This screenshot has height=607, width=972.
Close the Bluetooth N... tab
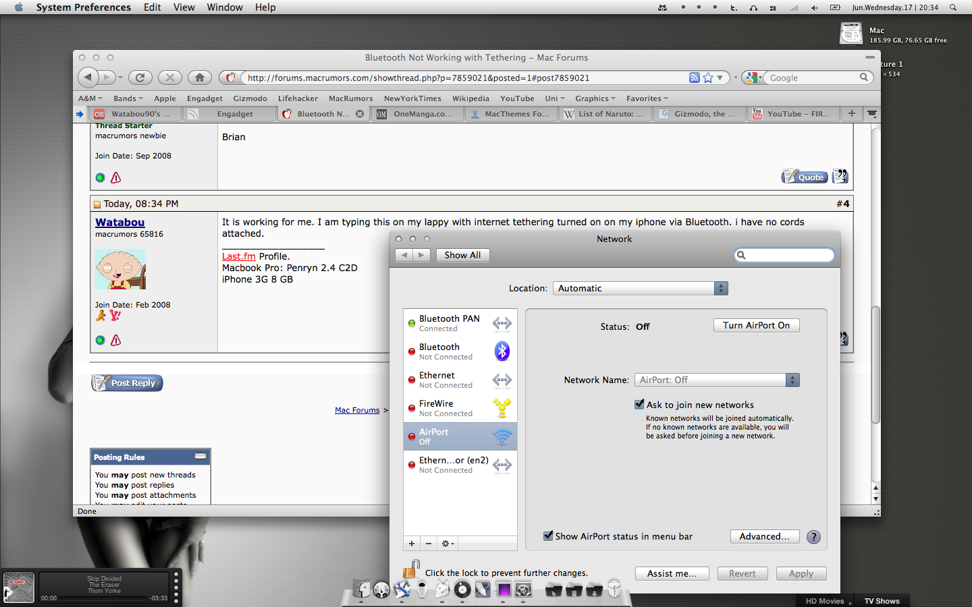360,114
